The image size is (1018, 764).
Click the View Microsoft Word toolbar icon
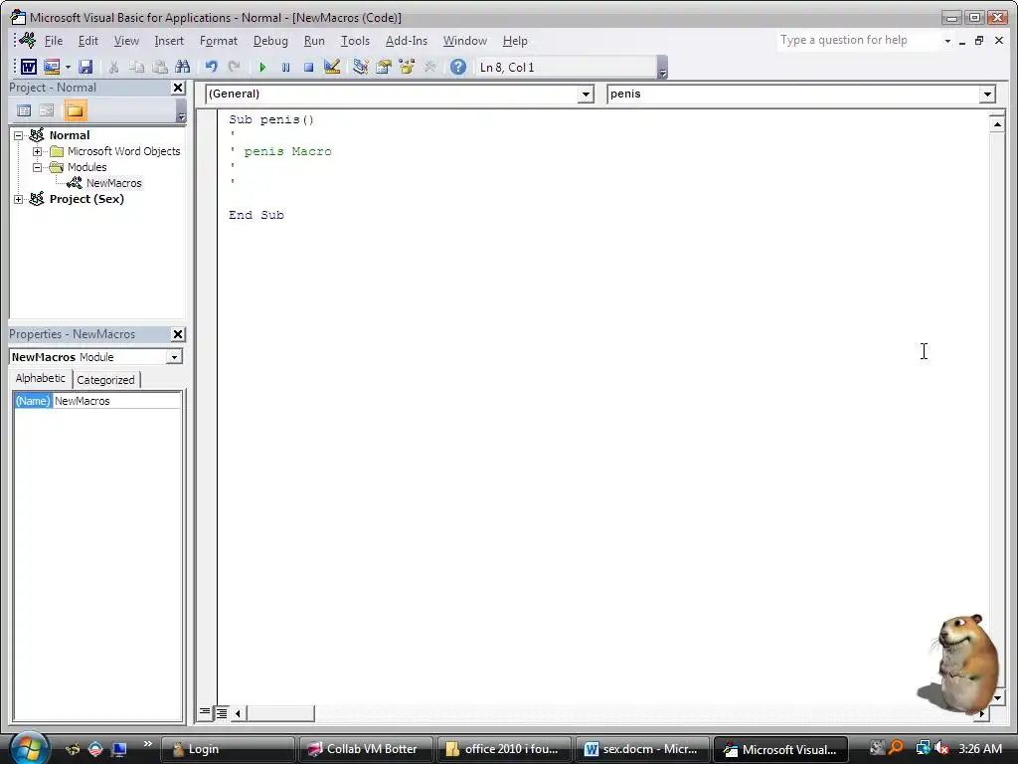tap(28, 67)
